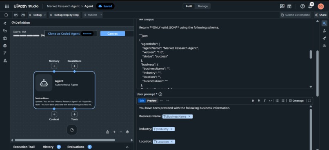Viewport: 329px width, 150px height.
Task: Zoom out on the canvas
Action: coord(121,132)
